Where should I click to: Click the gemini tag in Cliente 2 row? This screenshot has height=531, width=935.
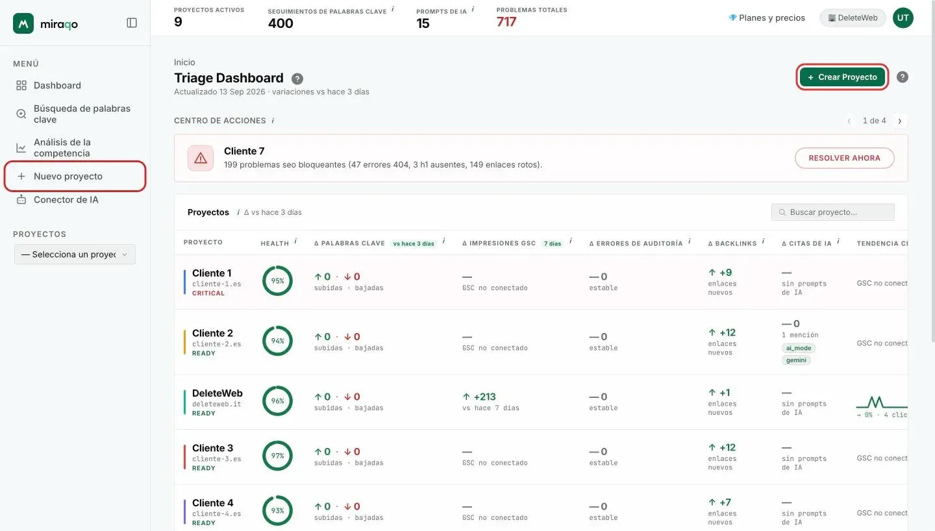click(796, 360)
